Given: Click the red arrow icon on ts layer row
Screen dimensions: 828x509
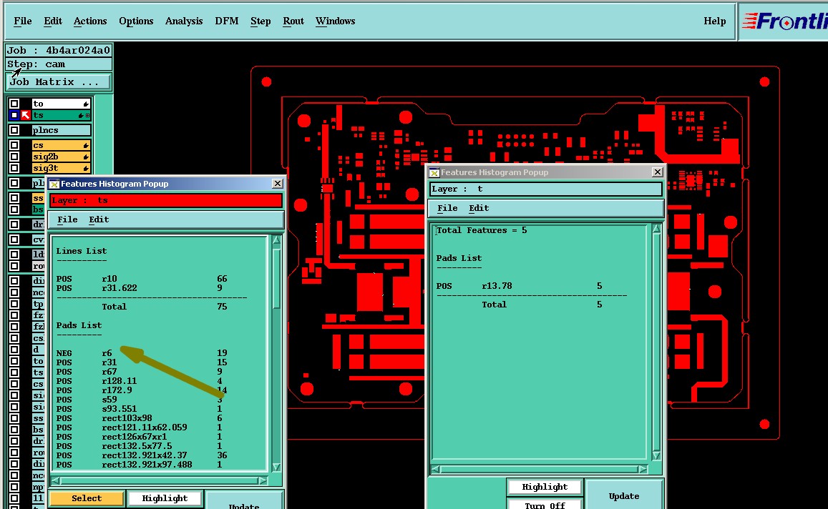Looking at the screenshot, I should click(x=25, y=115).
